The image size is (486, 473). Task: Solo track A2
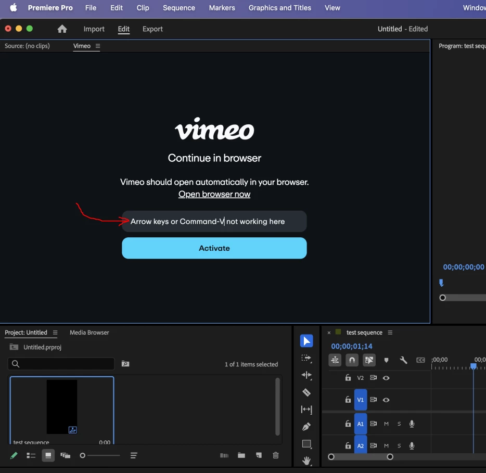pyautogui.click(x=399, y=446)
